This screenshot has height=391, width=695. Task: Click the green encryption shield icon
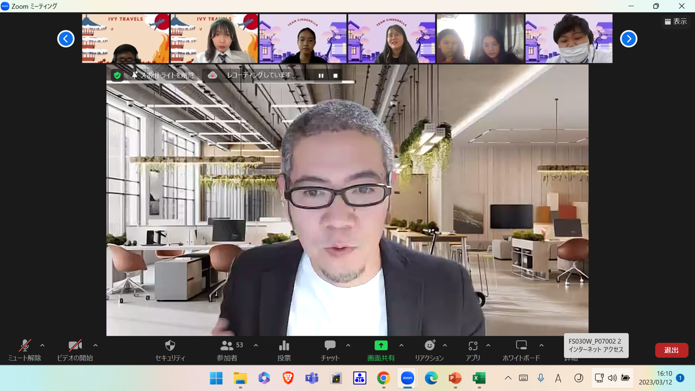117,75
